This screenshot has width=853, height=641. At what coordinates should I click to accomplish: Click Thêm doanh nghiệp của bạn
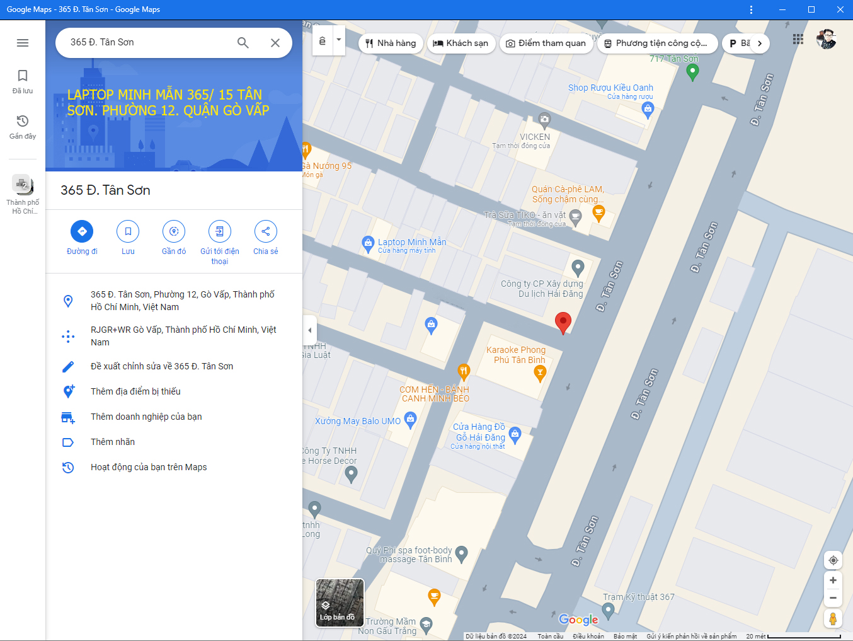174,417
